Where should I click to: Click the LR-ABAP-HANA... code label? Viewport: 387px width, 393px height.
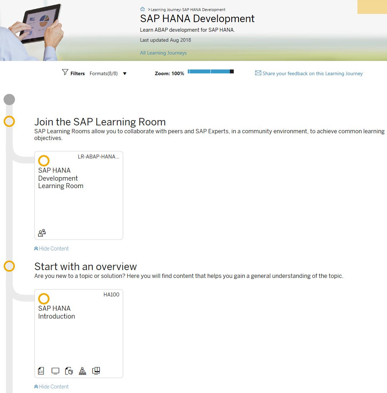(98, 157)
